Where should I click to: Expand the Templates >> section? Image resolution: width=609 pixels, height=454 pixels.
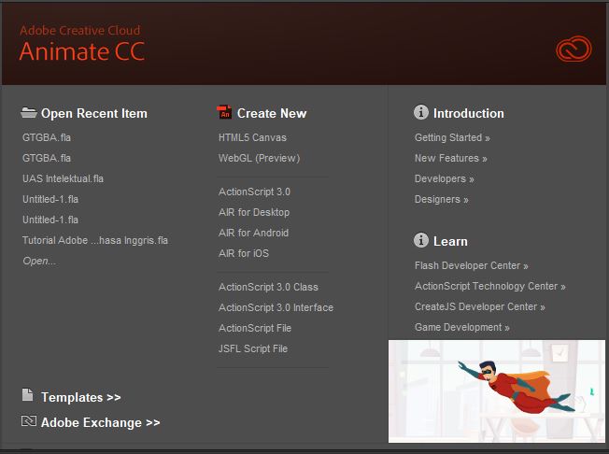click(x=80, y=397)
